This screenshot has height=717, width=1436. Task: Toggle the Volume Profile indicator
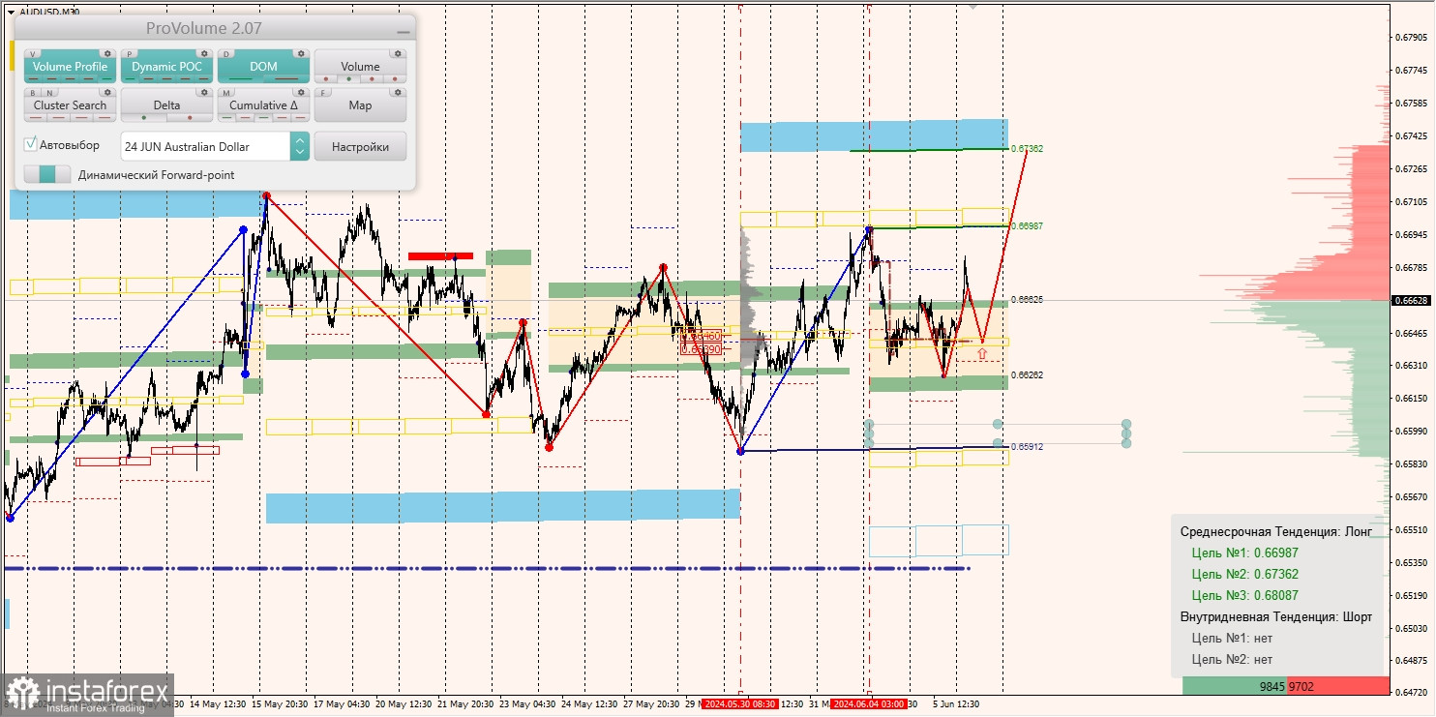[x=70, y=66]
